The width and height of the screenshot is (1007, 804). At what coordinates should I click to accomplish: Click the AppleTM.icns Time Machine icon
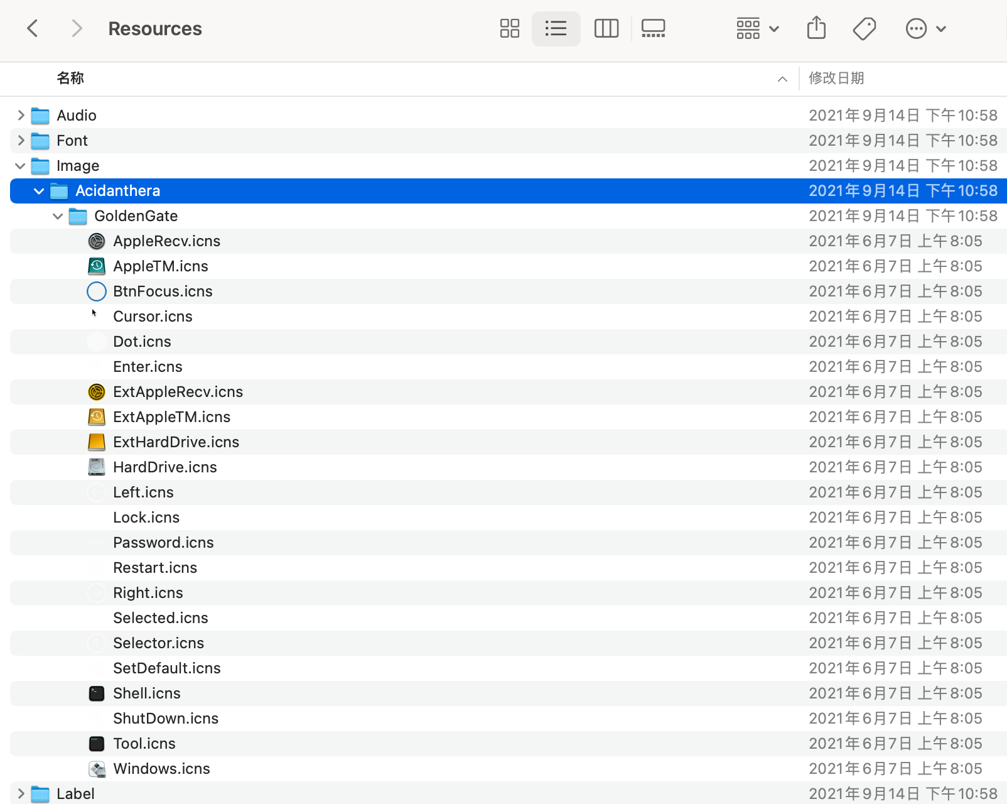(97, 266)
